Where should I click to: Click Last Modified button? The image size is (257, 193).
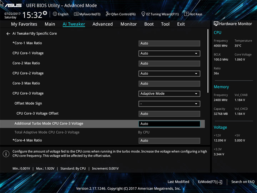(x=178, y=182)
